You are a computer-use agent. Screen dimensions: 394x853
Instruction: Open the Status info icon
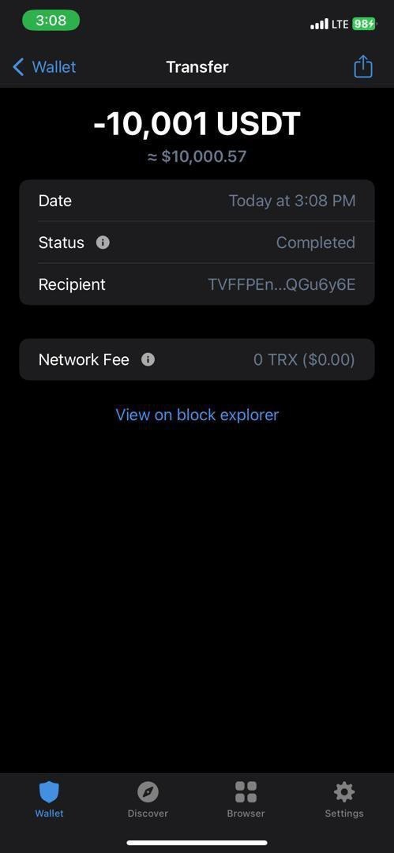click(103, 242)
